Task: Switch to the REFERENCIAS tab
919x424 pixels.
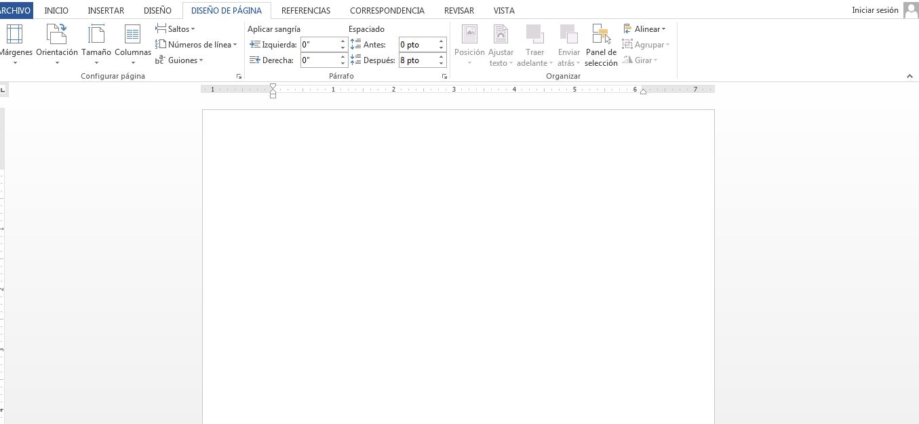Action: [306, 10]
